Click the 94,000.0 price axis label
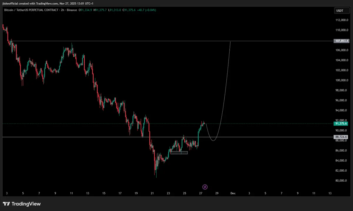Image resolution: width=353 pixels, height=211 pixels. tap(341, 110)
